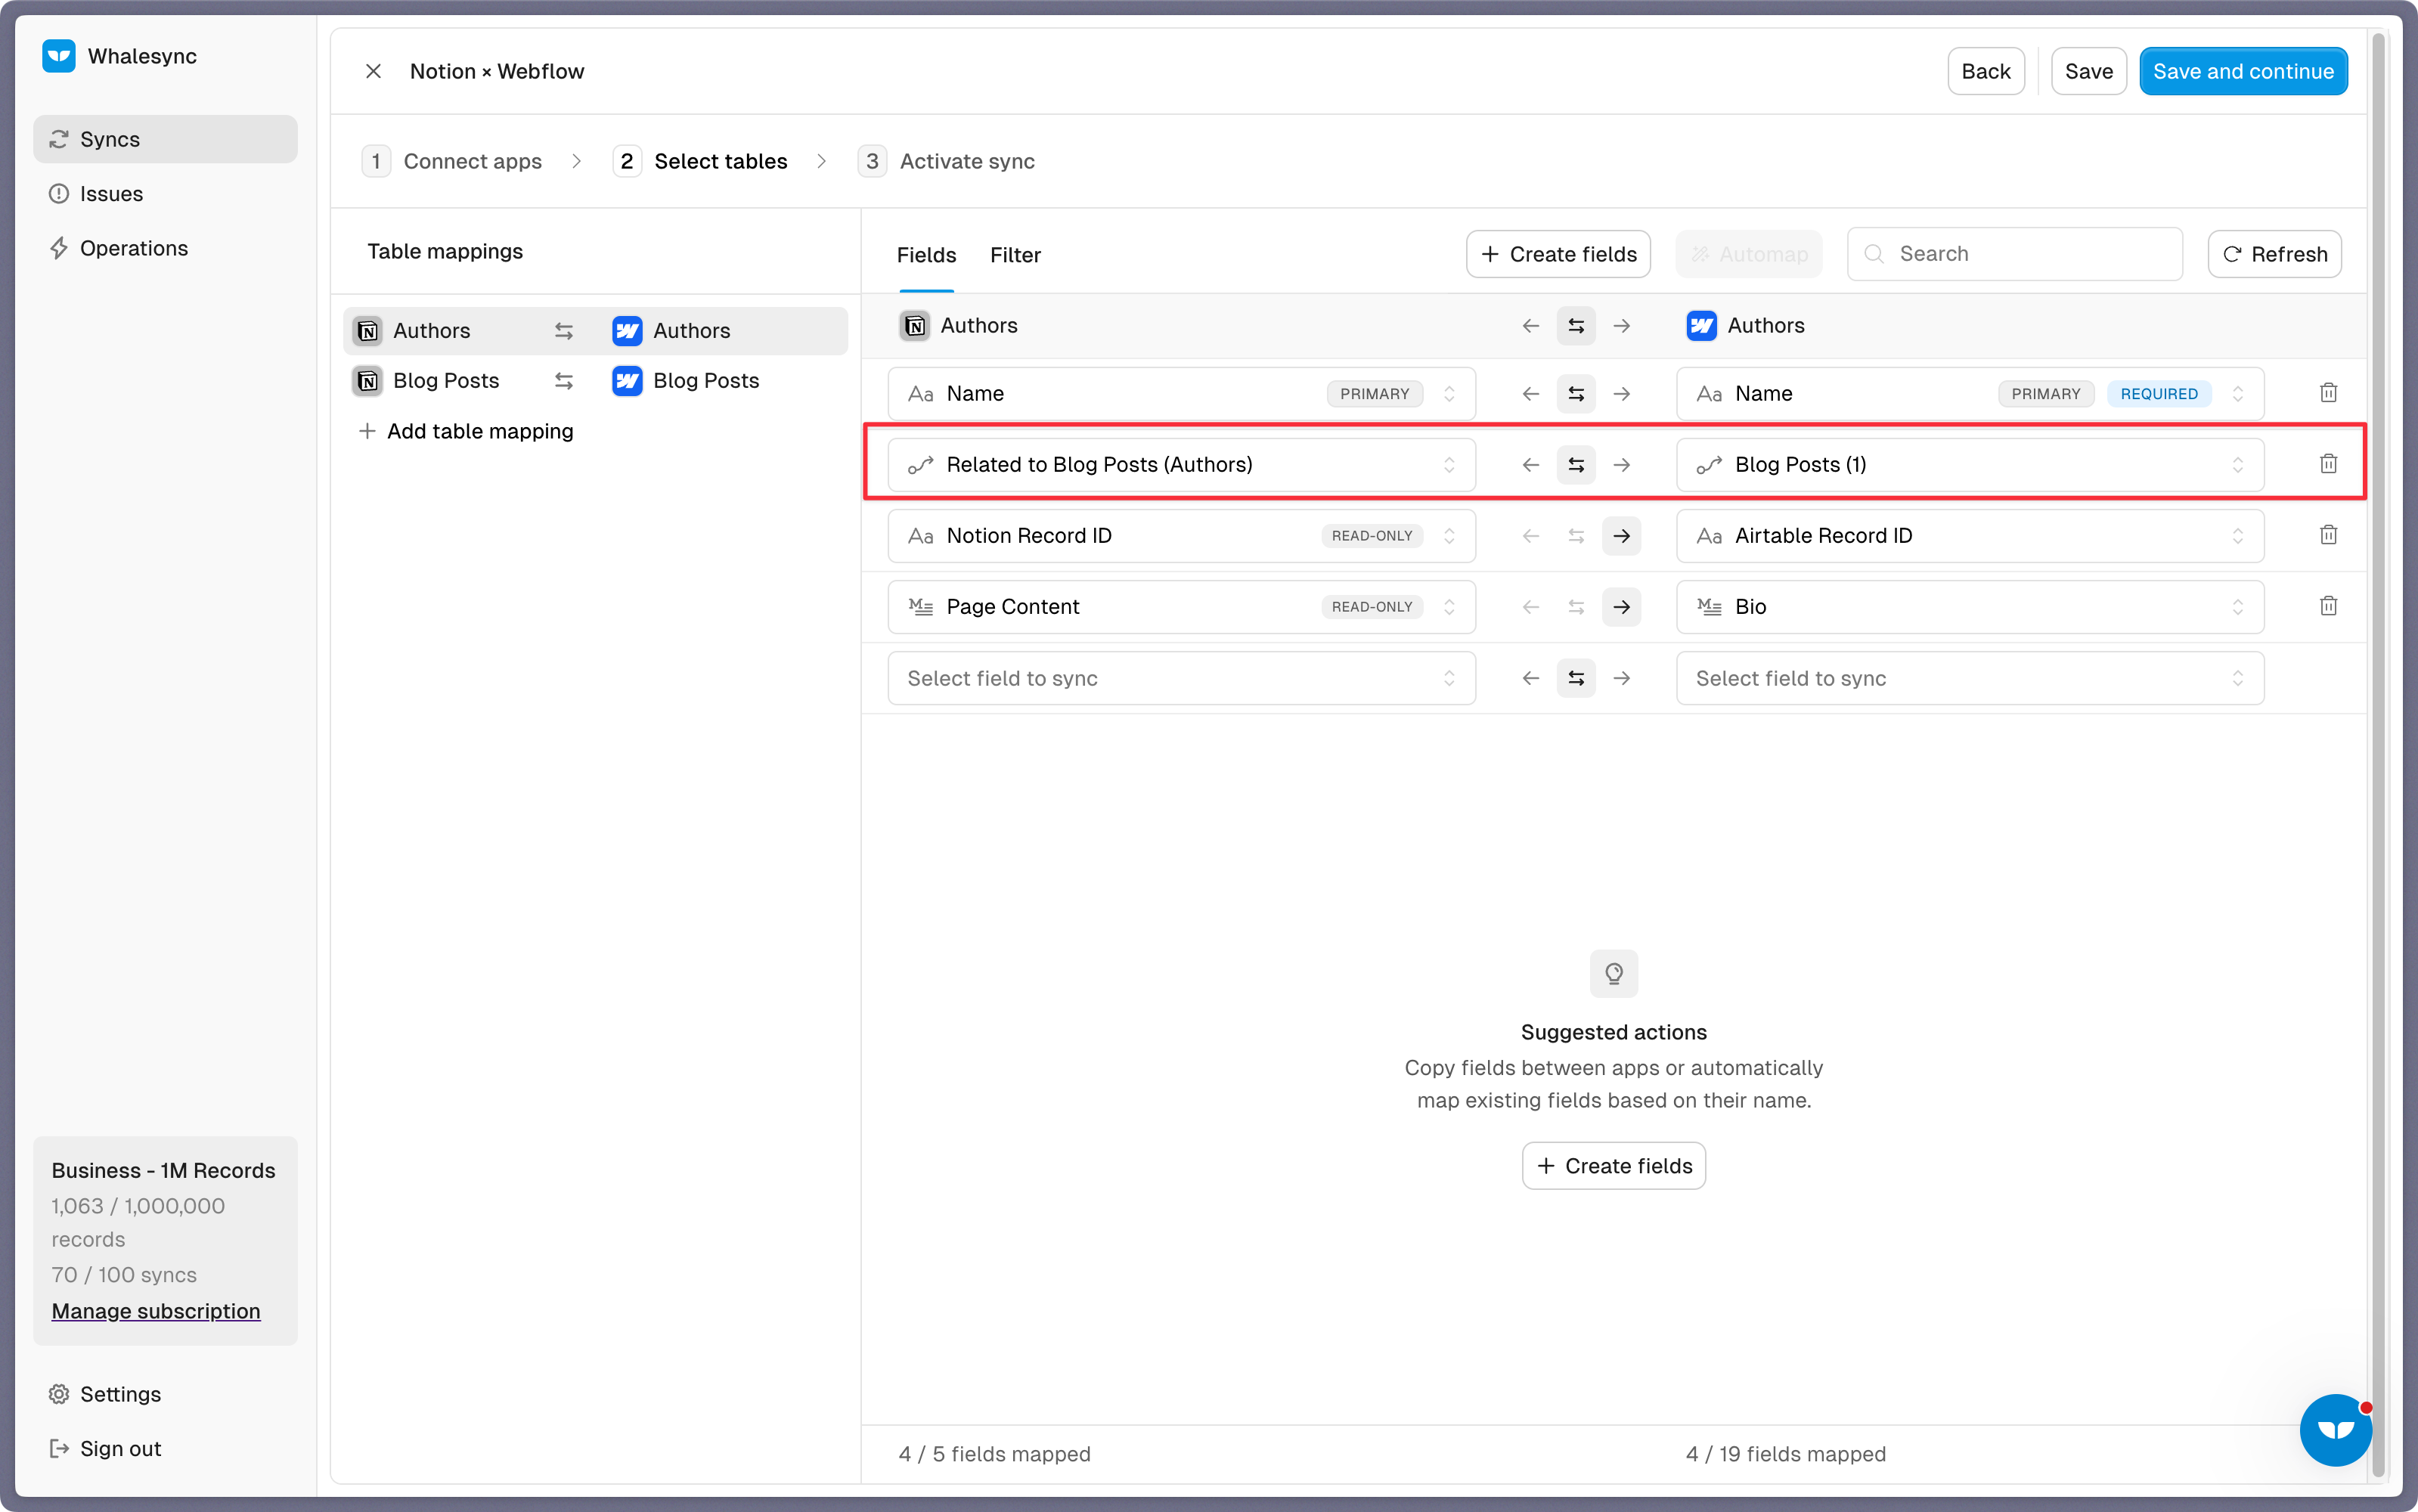Switch to the Fields tab

[x=926, y=255]
